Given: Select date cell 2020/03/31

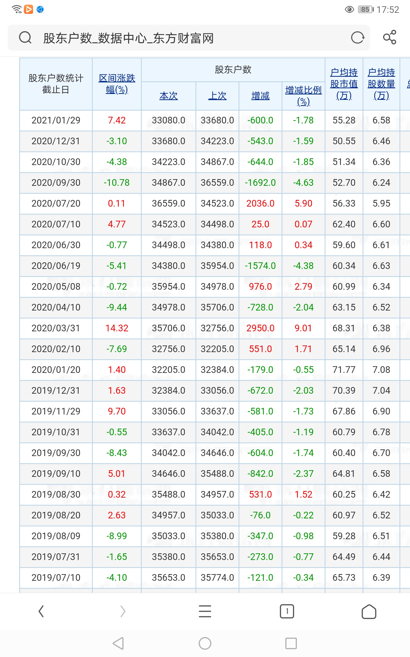Looking at the screenshot, I should [56, 328].
